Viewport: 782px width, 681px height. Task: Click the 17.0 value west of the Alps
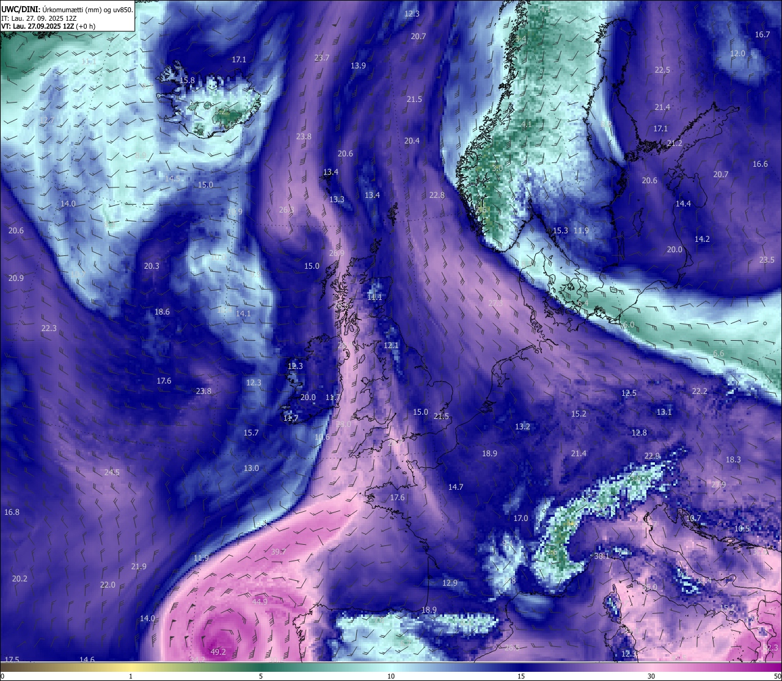tap(521, 519)
